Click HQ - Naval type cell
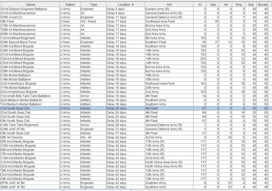The width and height of the screenshot is (272, 191). (93, 21)
